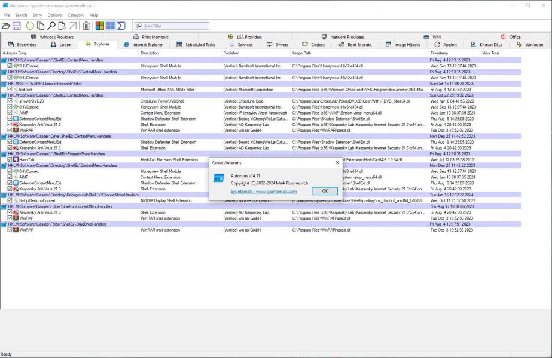Screen dimensions: 552x358
Task: Click the two-pages Copy toolbar icon
Action: [x=41, y=26]
